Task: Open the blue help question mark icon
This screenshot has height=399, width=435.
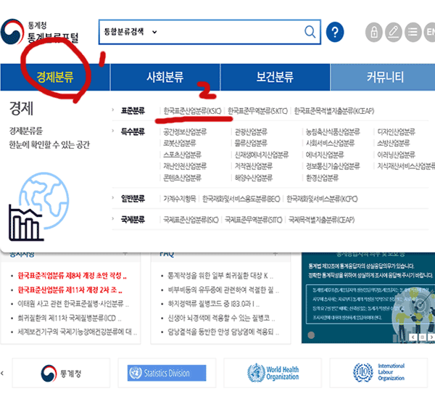Action: [x=335, y=32]
